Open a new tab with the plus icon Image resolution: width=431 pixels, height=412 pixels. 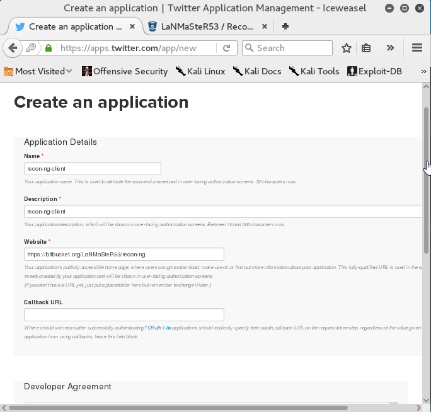(285, 26)
